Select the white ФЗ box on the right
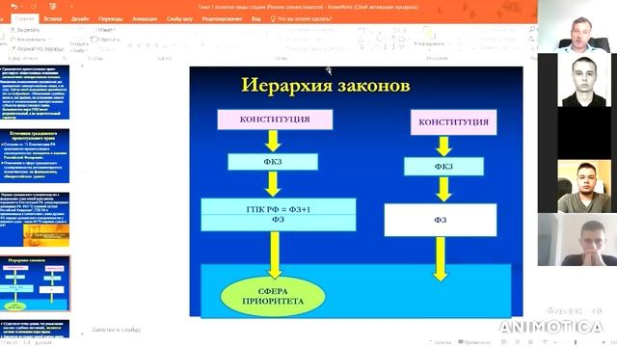The width and height of the screenshot is (617, 347). point(441,220)
